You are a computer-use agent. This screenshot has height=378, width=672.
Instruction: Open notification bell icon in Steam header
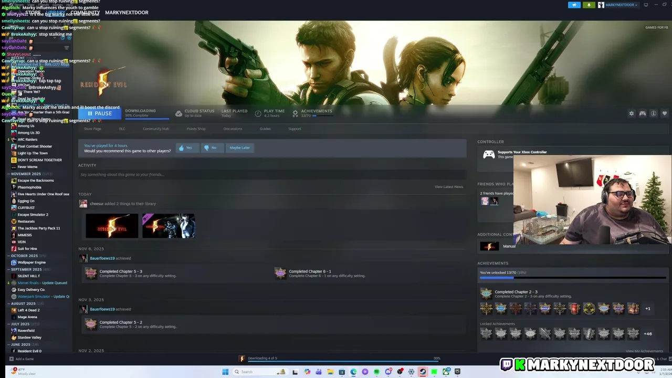[x=589, y=5]
